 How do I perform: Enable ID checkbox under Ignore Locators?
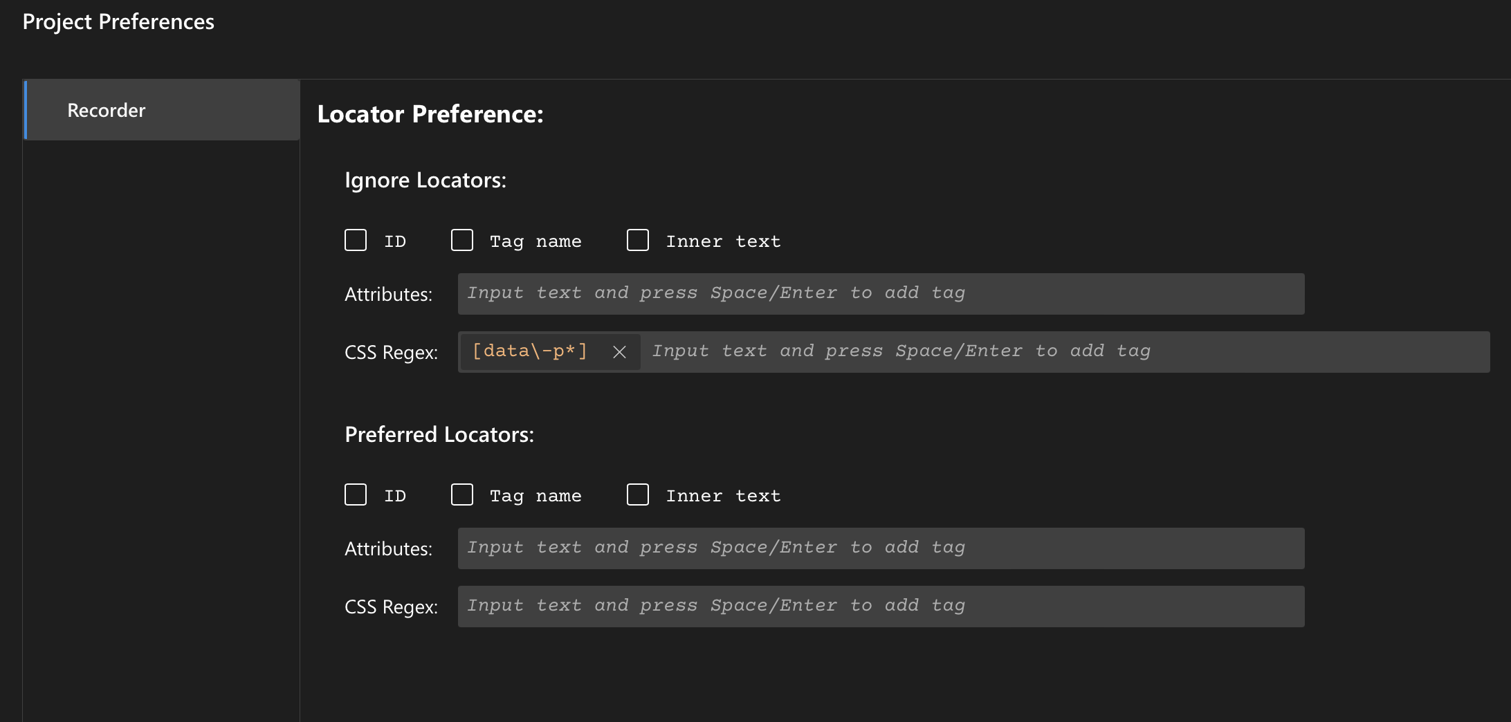click(x=356, y=241)
